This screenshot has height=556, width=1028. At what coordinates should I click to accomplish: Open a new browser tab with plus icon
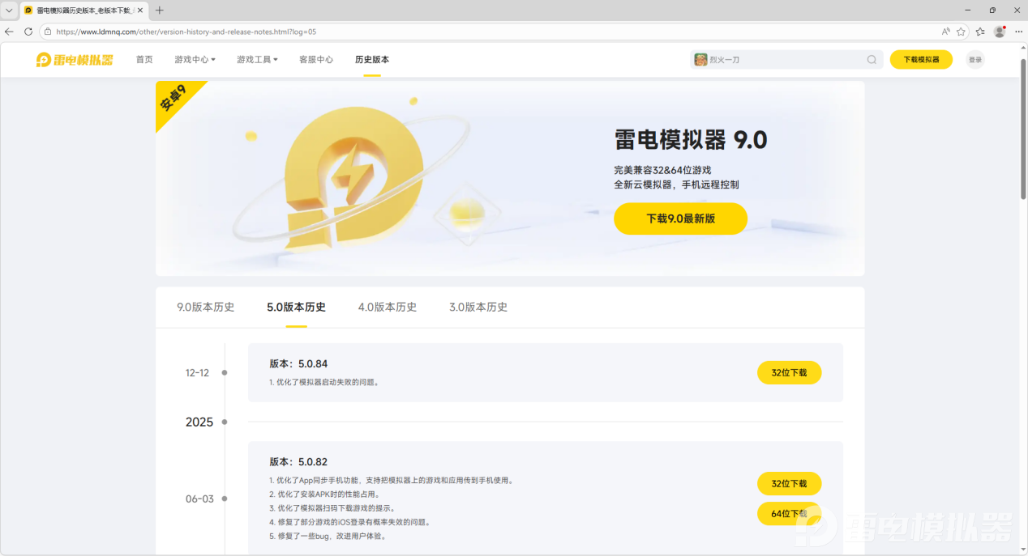159,11
